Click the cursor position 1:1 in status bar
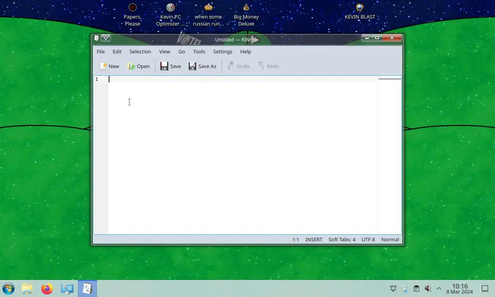 pos(295,239)
